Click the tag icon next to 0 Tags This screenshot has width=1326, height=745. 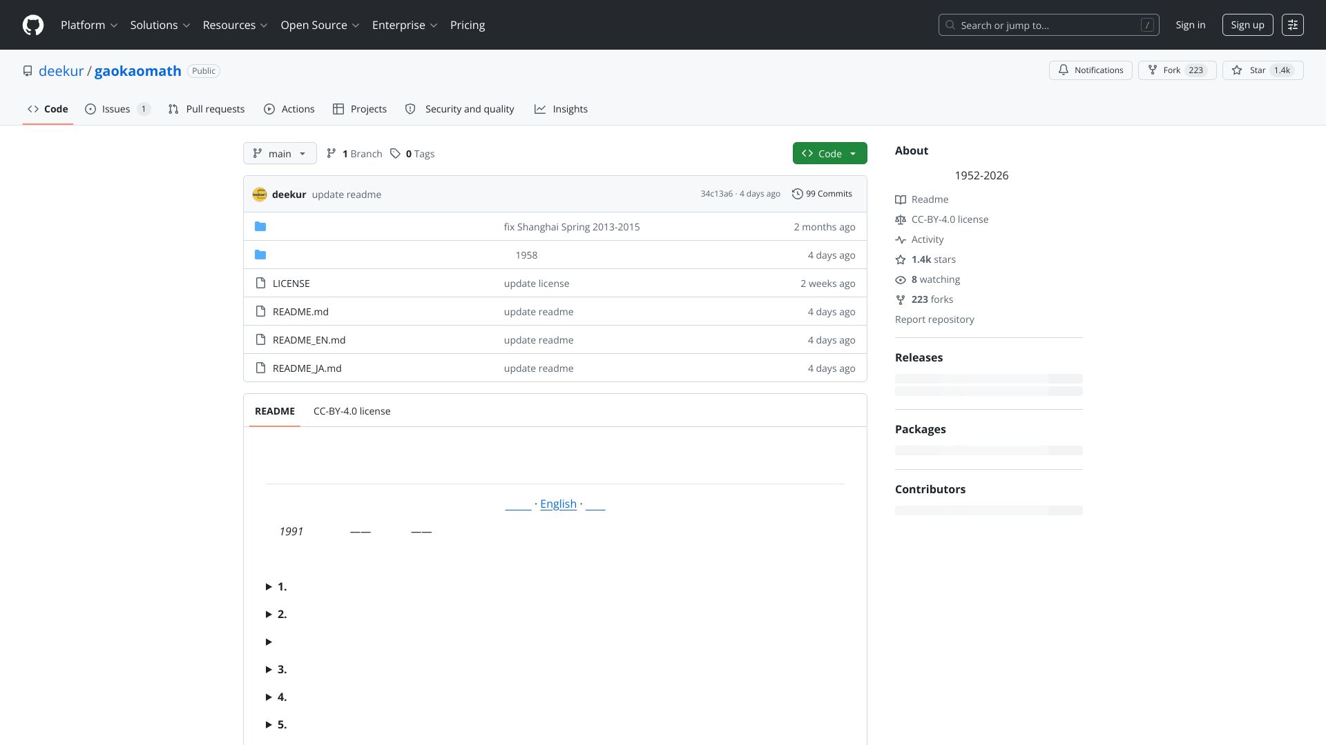pos(395,153)
